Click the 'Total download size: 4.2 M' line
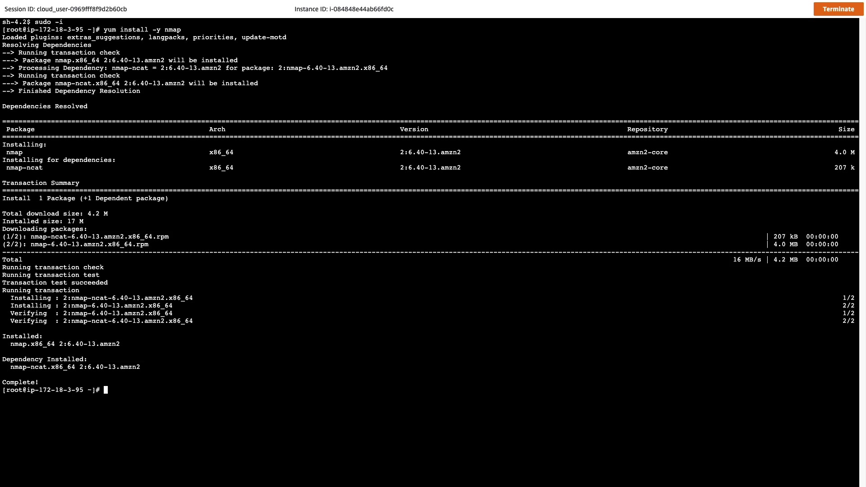 click(55, 214)
